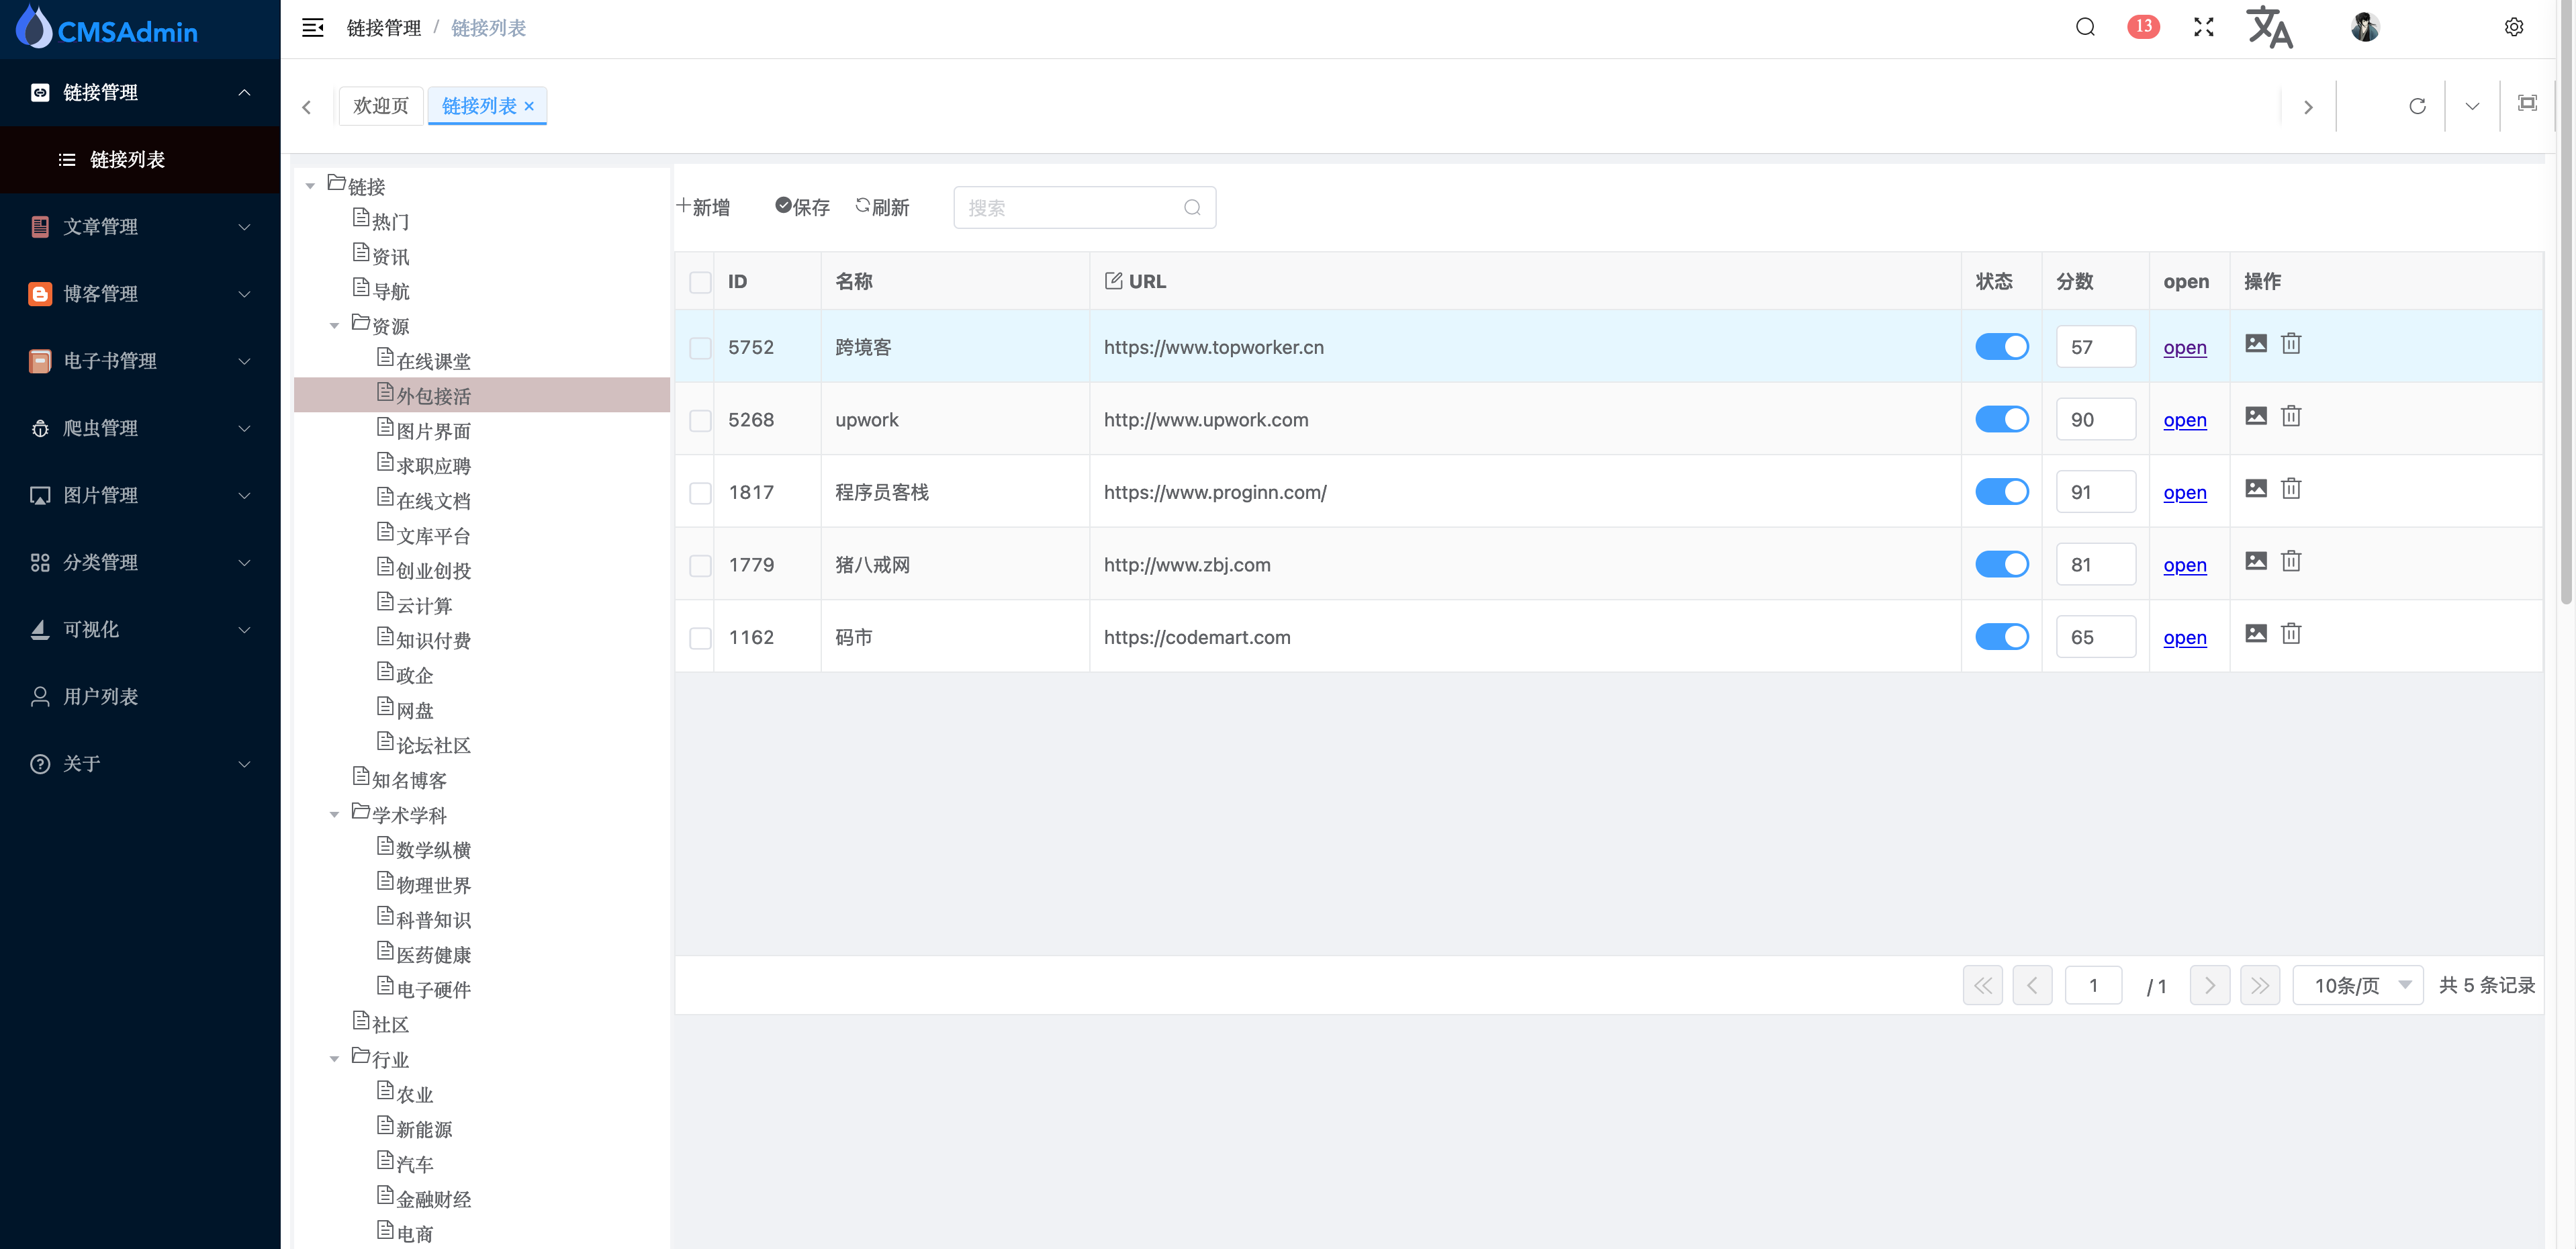Toggle the status switch for upwork
Image resolution: width=2576 pixels, height=1249 pixels.
2001,419
